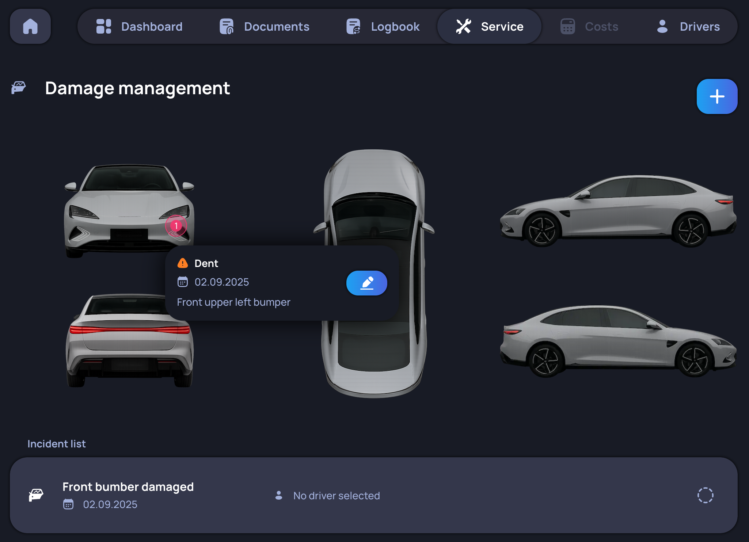Click the dashed circle status icon
Screen dimensions: 749x542
tap(705, 495)
